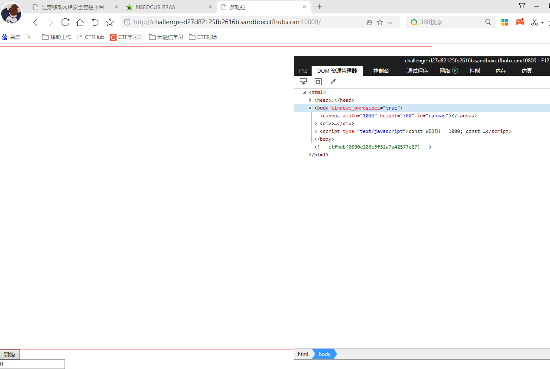This screenshot has width=550, height=369.
Task: Open the 网络 tab in devtools
Action: [445, 71]
